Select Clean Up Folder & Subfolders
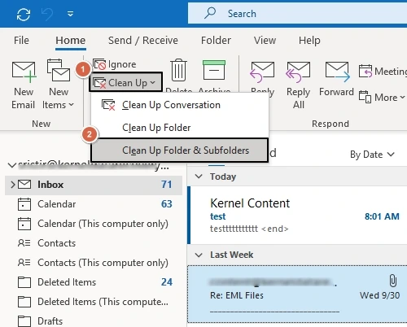The width and height of the screenshot is (407, 327). click(x=180, y=150)
